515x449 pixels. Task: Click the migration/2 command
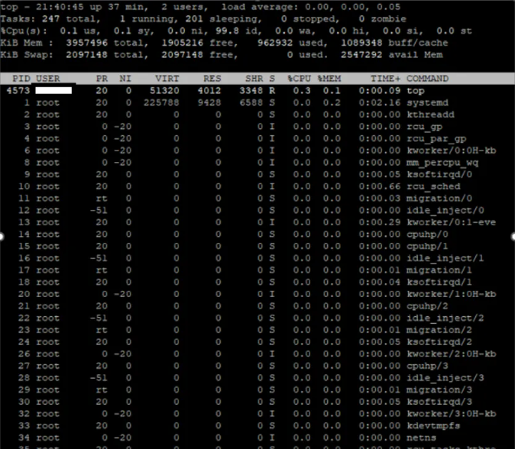439,330
